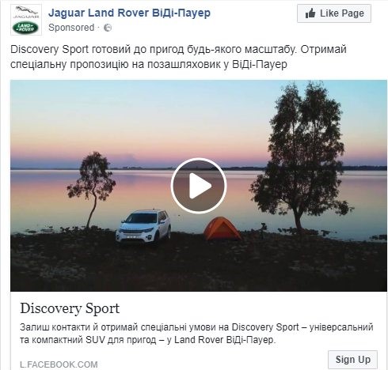Open the Jaguar Land Rover ВіДі-Пауер page name
The width and height of the screenshot is (388, 370).
point(129,13)
